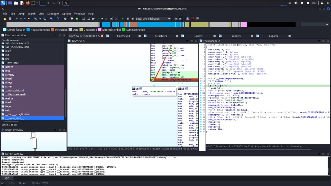Open the View menu

41,14
